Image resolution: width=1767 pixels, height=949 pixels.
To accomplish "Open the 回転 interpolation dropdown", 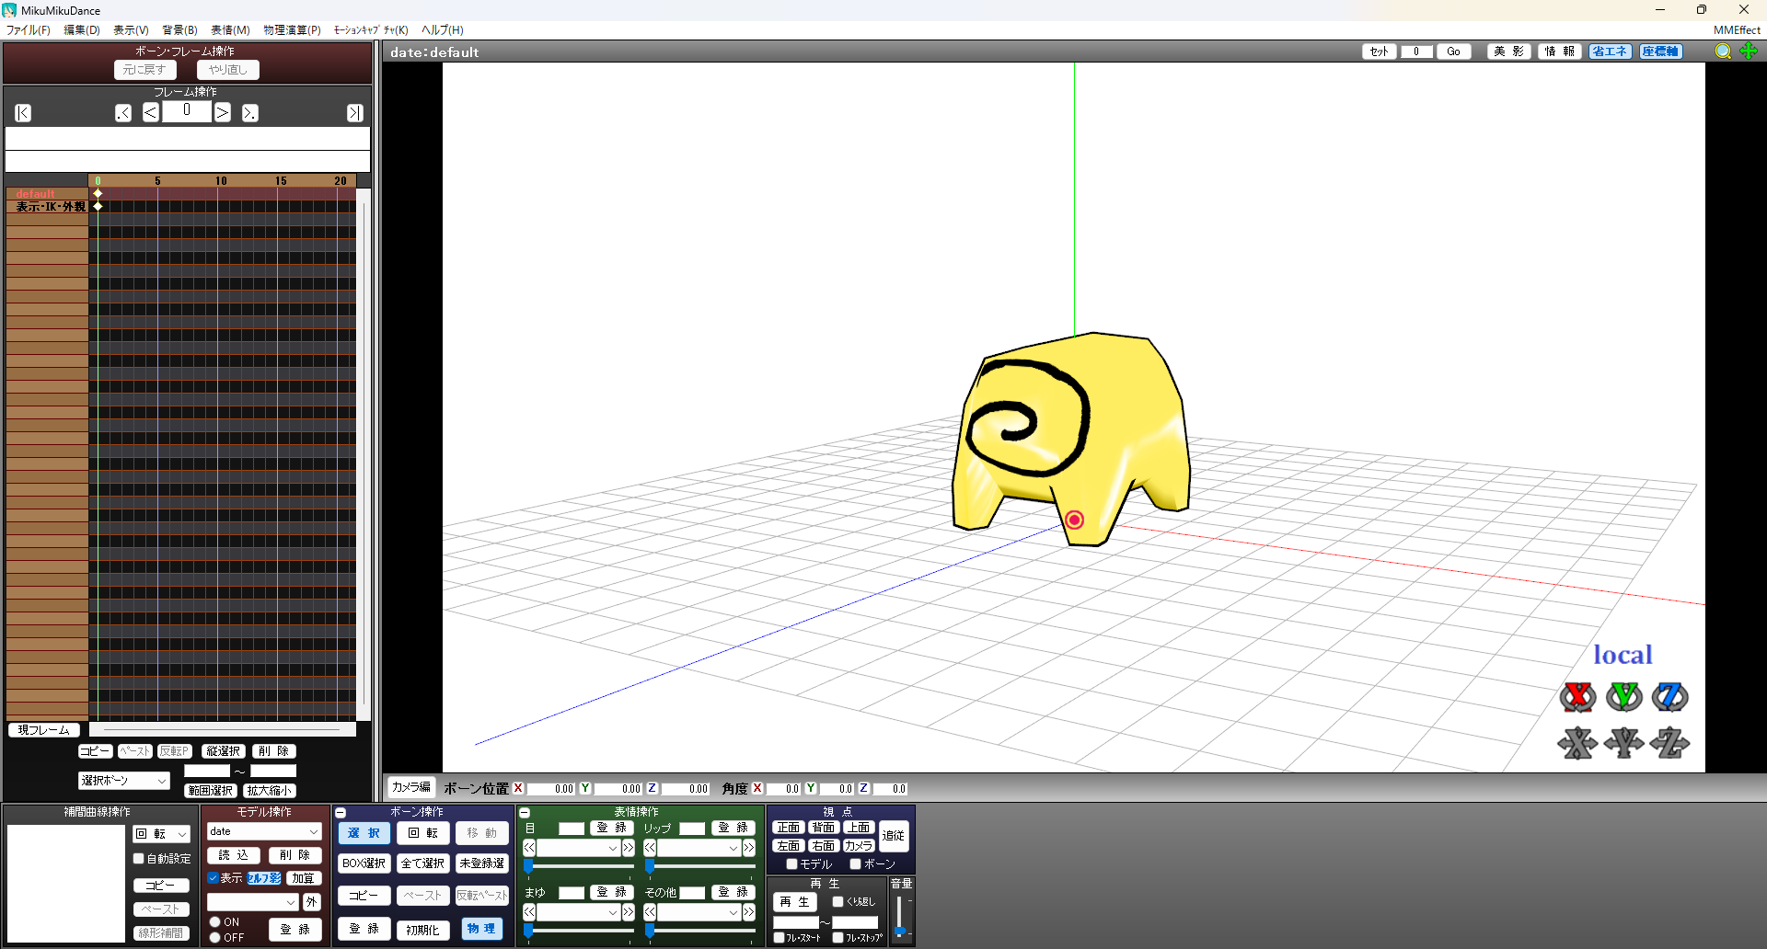I will 162,834.
